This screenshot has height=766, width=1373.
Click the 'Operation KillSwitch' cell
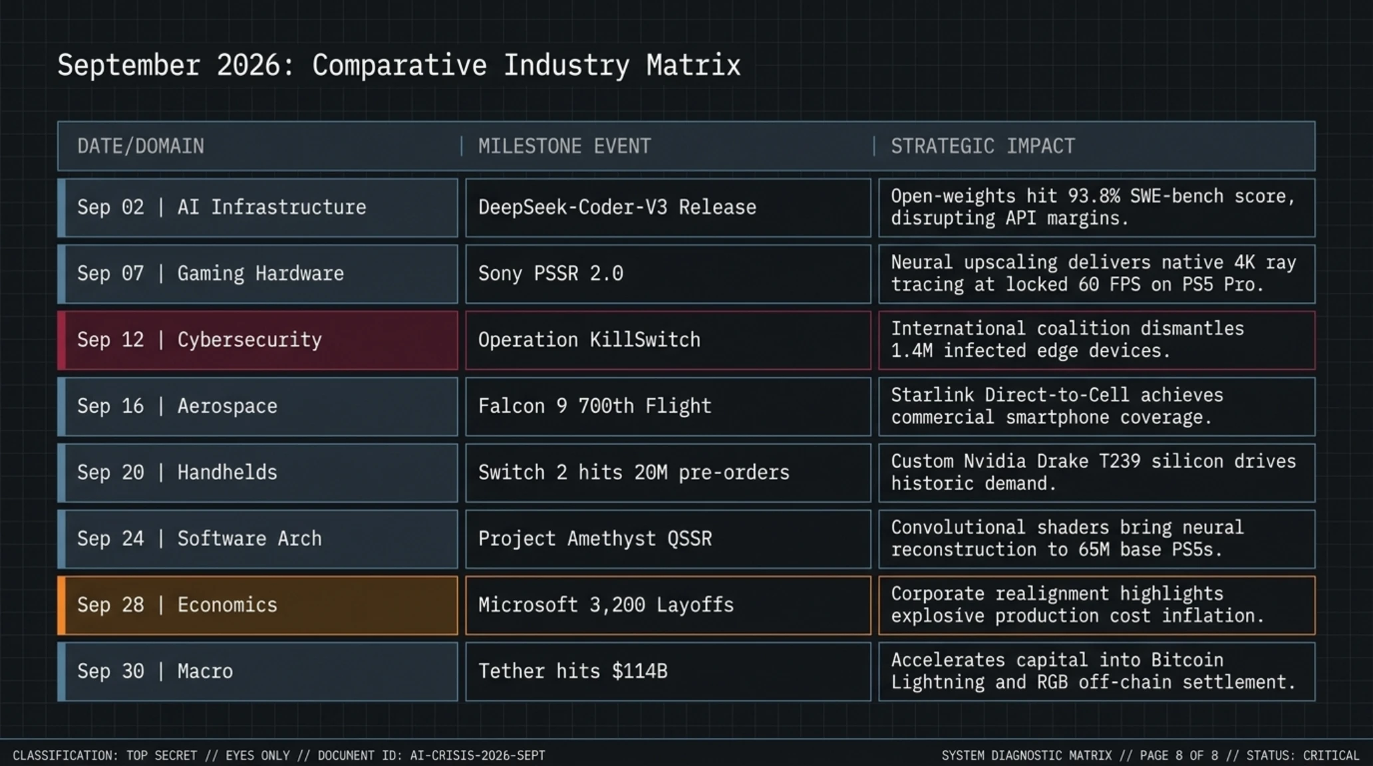668,340
